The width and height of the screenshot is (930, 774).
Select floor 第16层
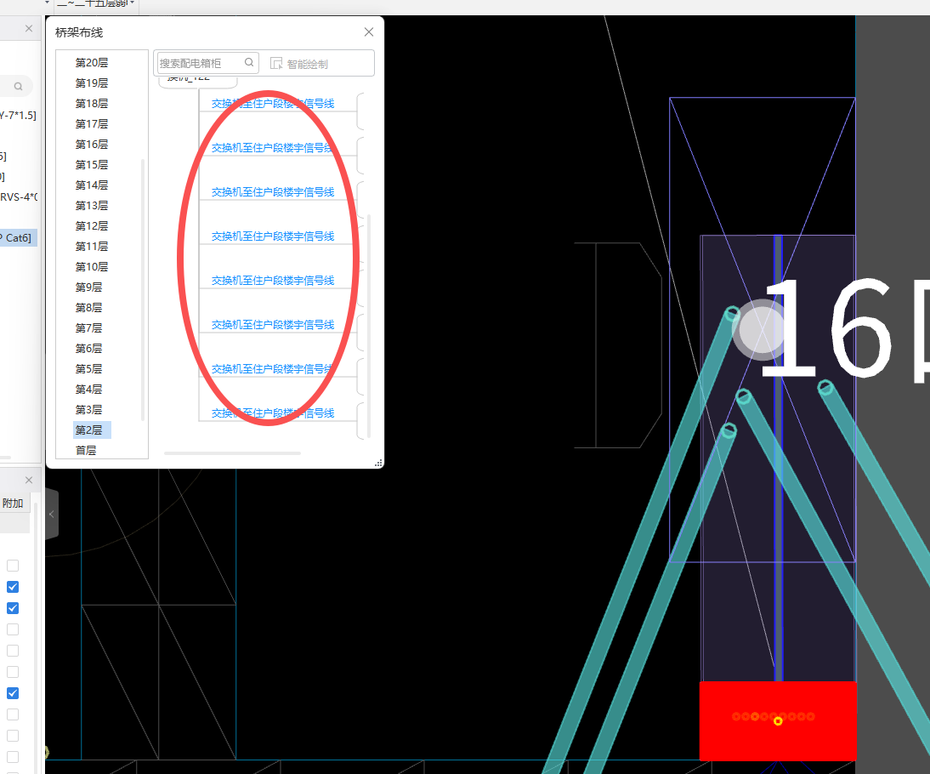coord(92,145)
